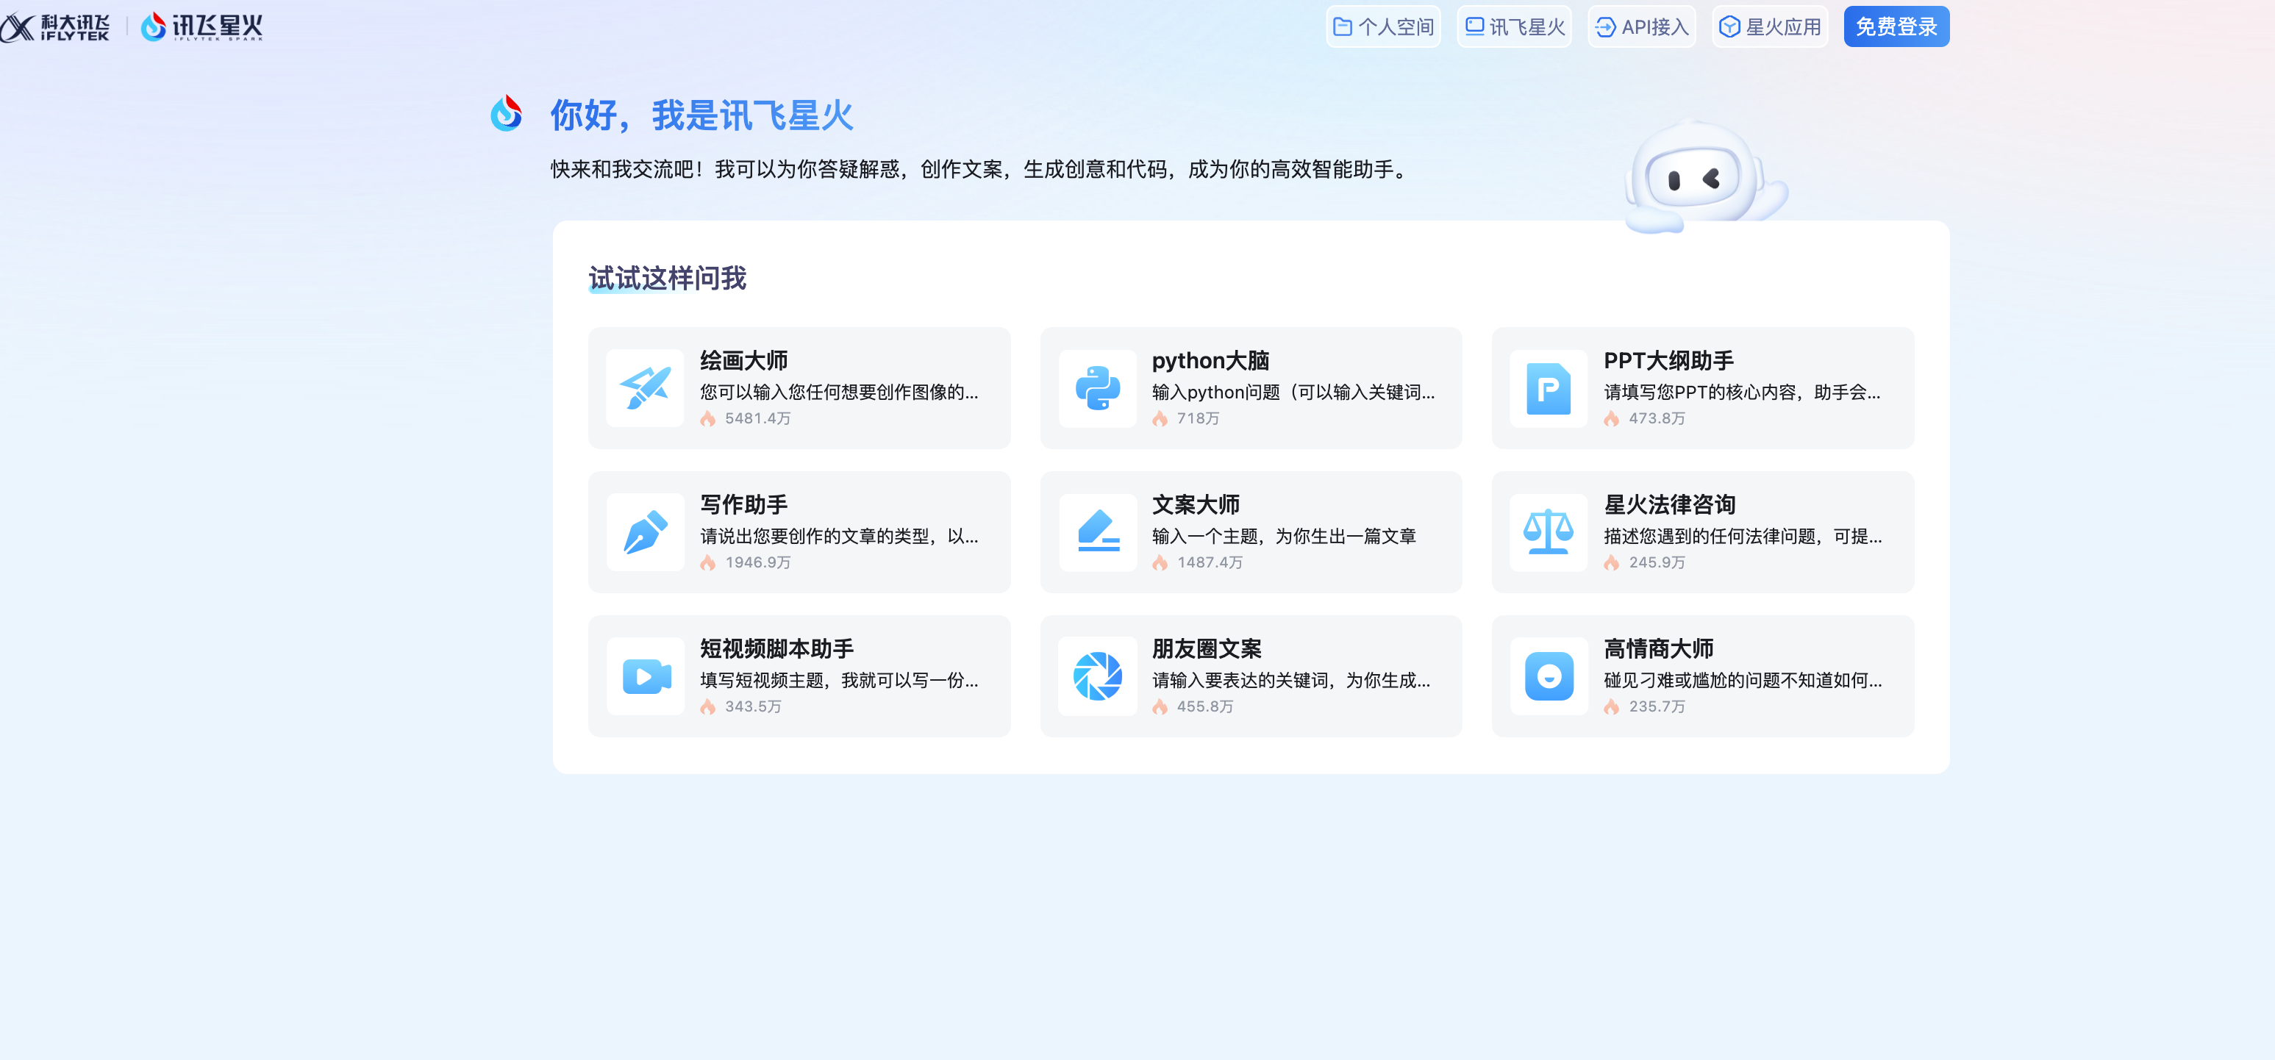Select the 短视频脚本助手 title

tap(776, 648)
